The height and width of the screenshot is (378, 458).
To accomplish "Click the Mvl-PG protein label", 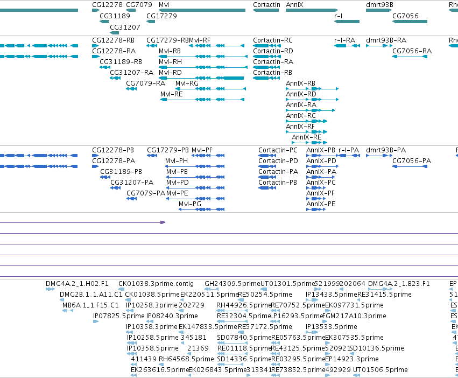I will 190,204.
